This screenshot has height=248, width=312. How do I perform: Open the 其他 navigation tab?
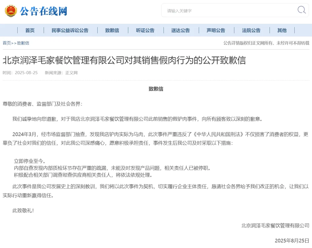(x=282, y=30)
